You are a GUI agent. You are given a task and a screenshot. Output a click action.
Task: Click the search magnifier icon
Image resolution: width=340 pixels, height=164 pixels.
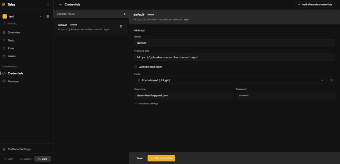[x=4, y=23]
